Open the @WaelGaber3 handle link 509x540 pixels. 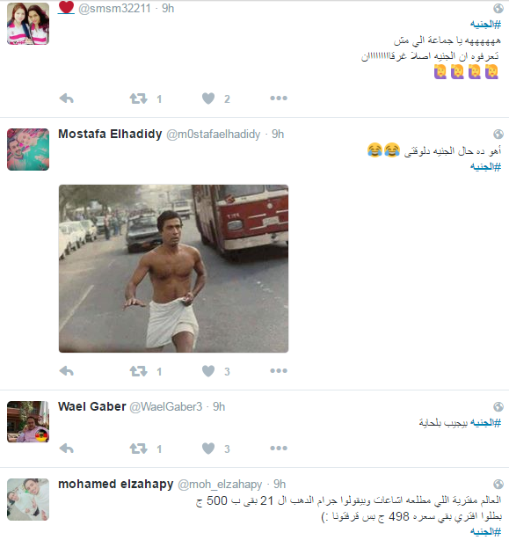(x=166, y=406)
